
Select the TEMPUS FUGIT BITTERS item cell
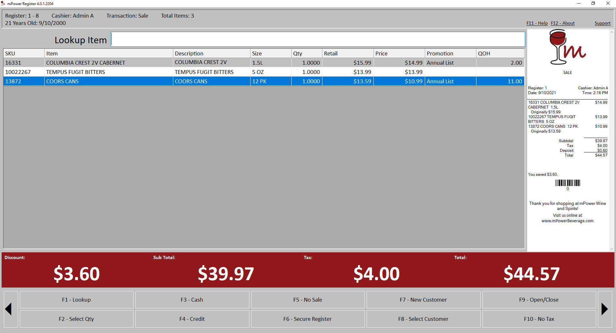[x=108, y=72]
